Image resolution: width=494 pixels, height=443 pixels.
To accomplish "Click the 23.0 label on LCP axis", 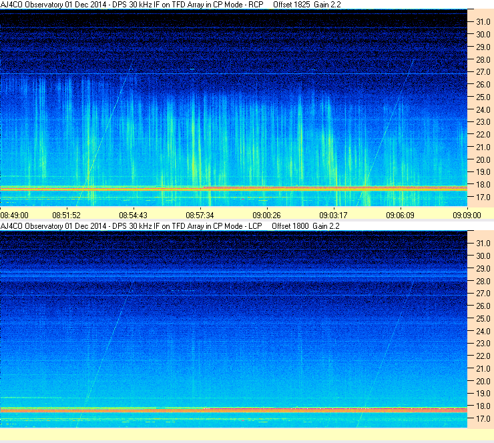I will pyautogui.click(x=483, y=344).
